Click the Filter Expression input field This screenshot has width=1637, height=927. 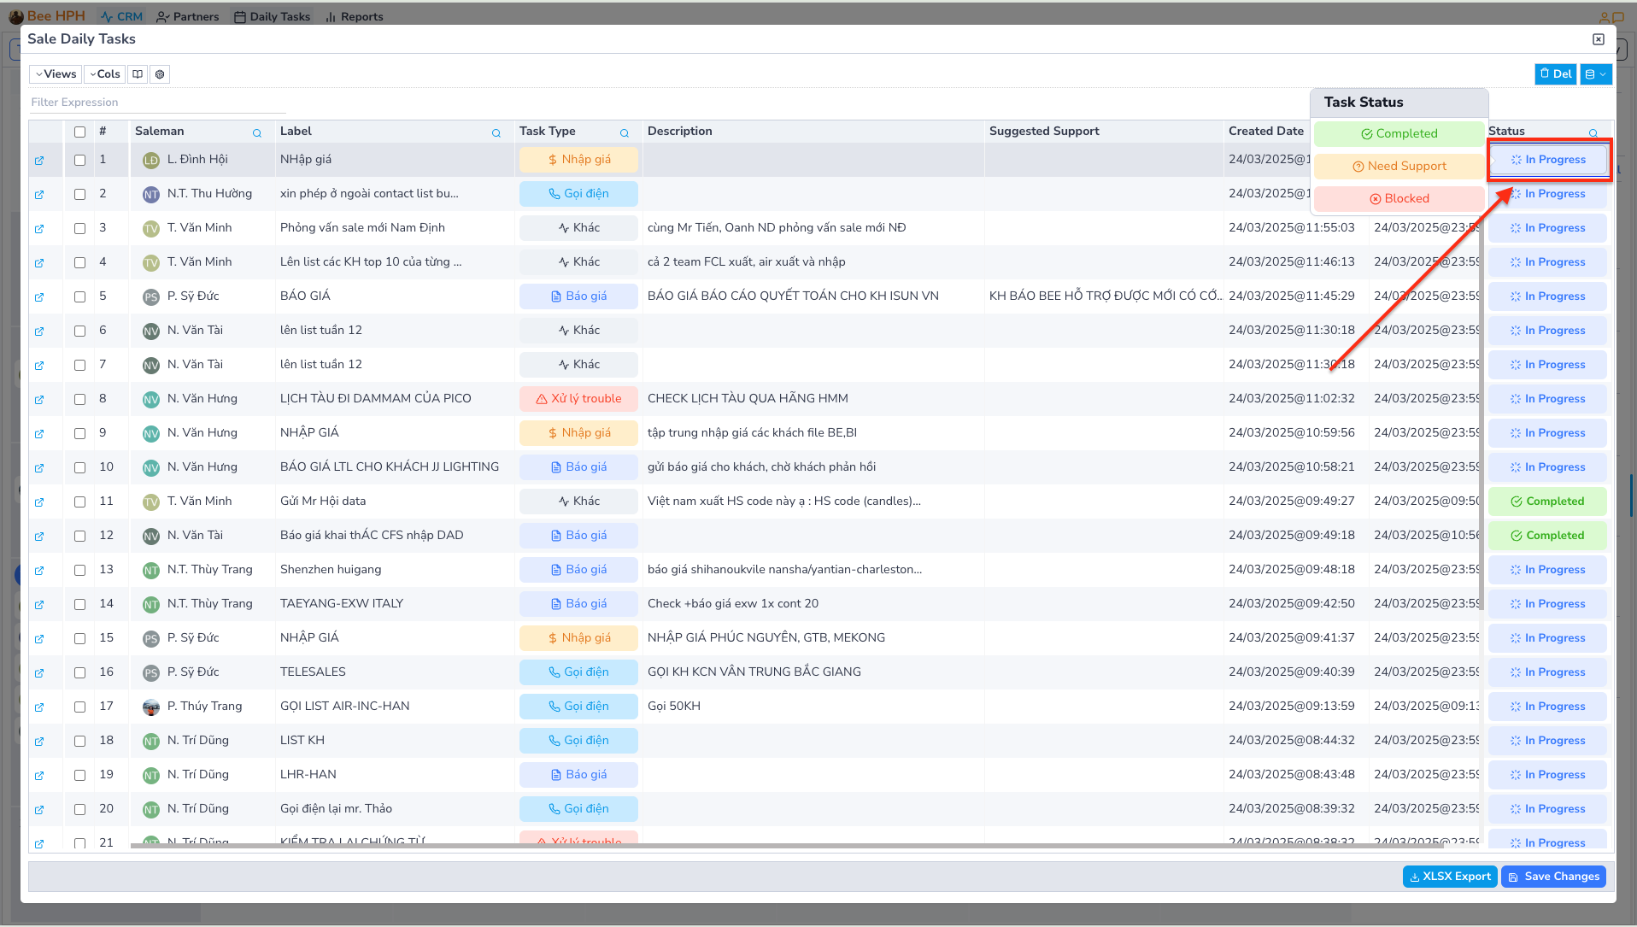point(157,103)
